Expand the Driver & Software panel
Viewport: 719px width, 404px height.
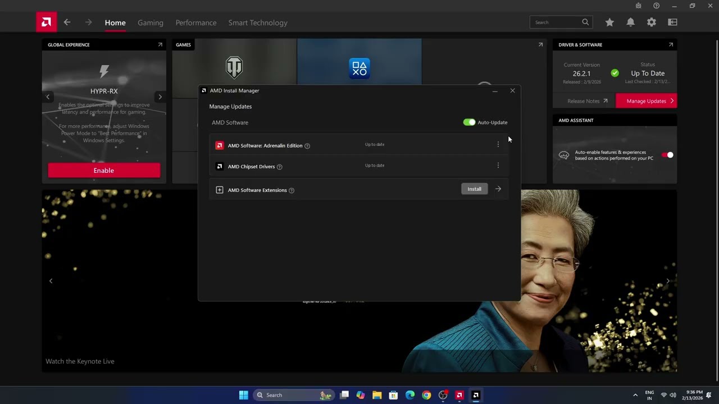tap(671, 45)
